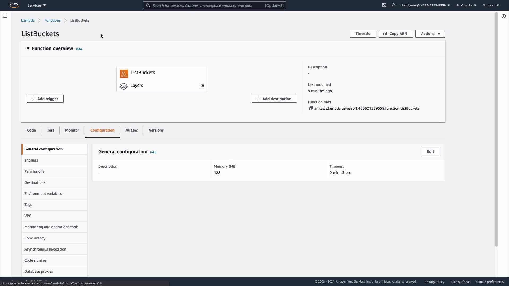Open the N. Virginia region selector
Viewport: 509px width, 286px height.
466,5
